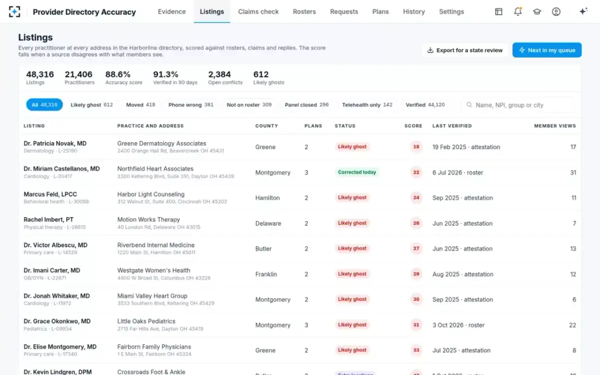
Task: Sort by Last Verified column header
Action: tap(452, 126)
